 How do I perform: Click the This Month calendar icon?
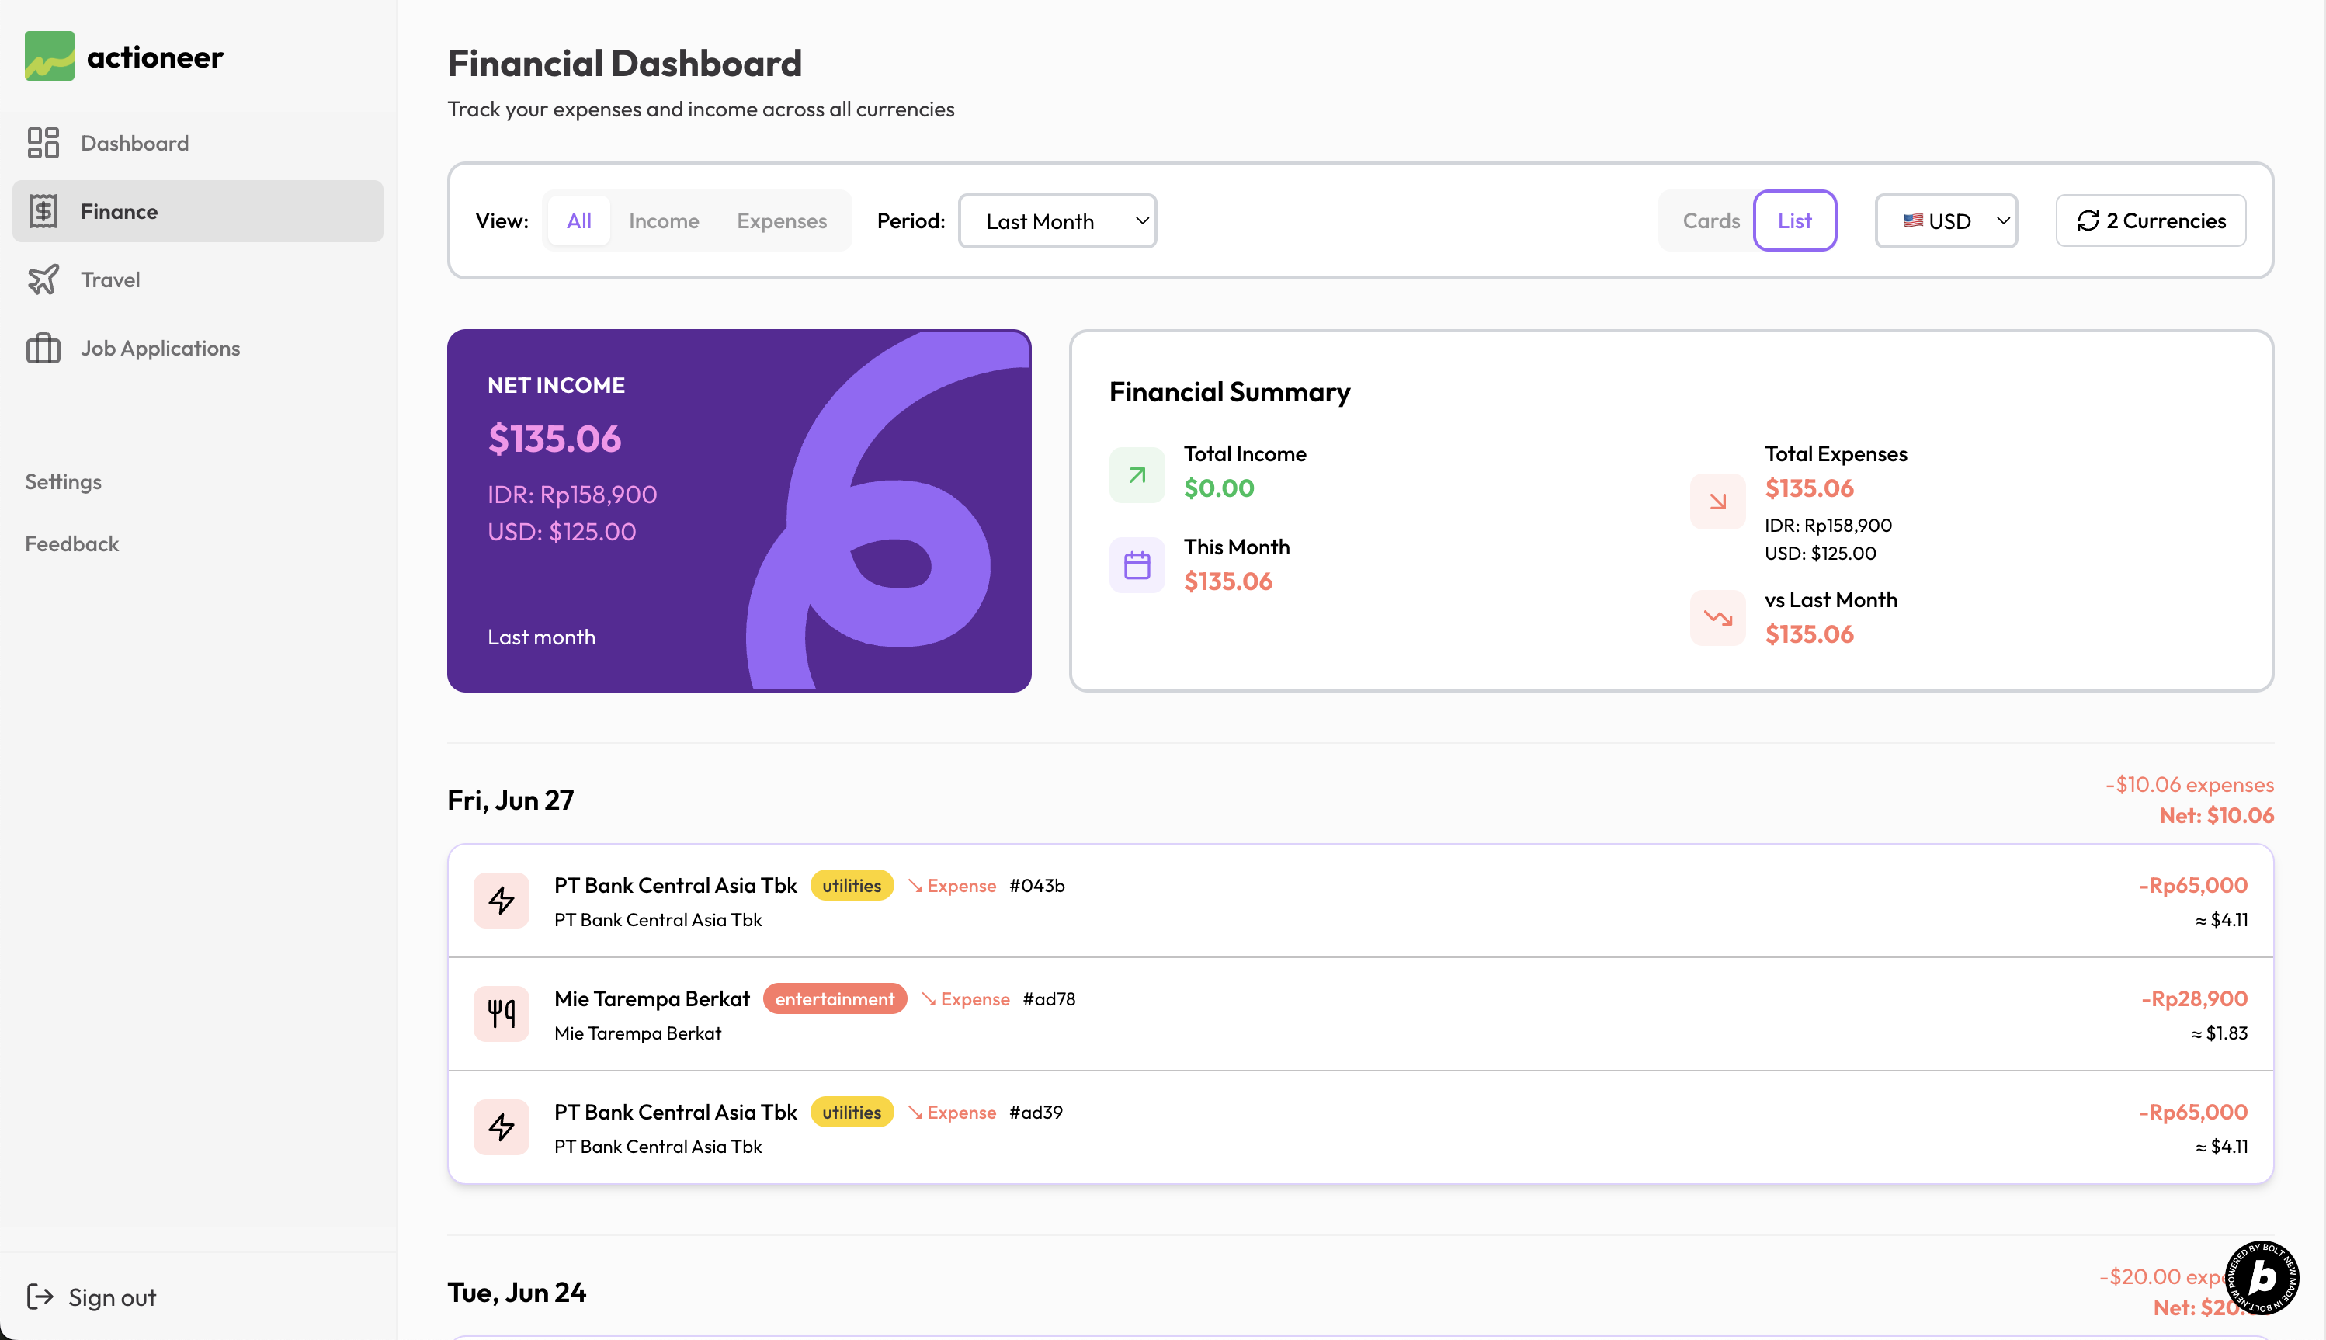(x=1137, y=565)
